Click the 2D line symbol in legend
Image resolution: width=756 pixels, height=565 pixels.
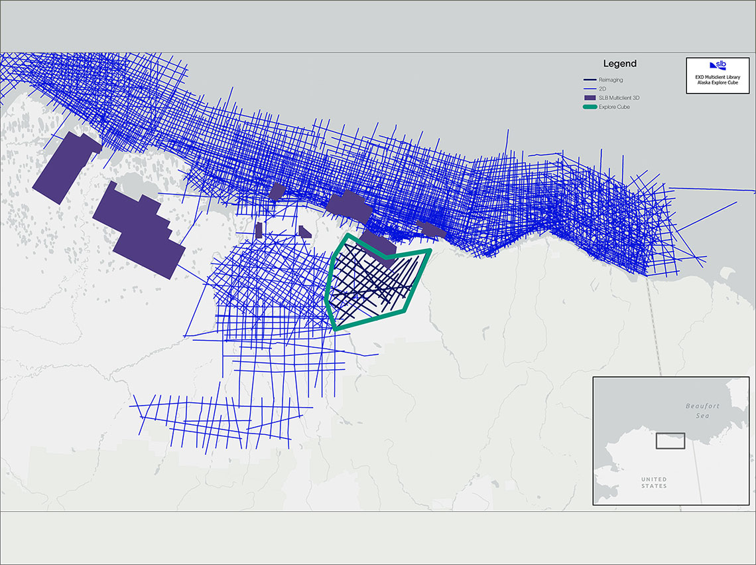coord(590,89)
